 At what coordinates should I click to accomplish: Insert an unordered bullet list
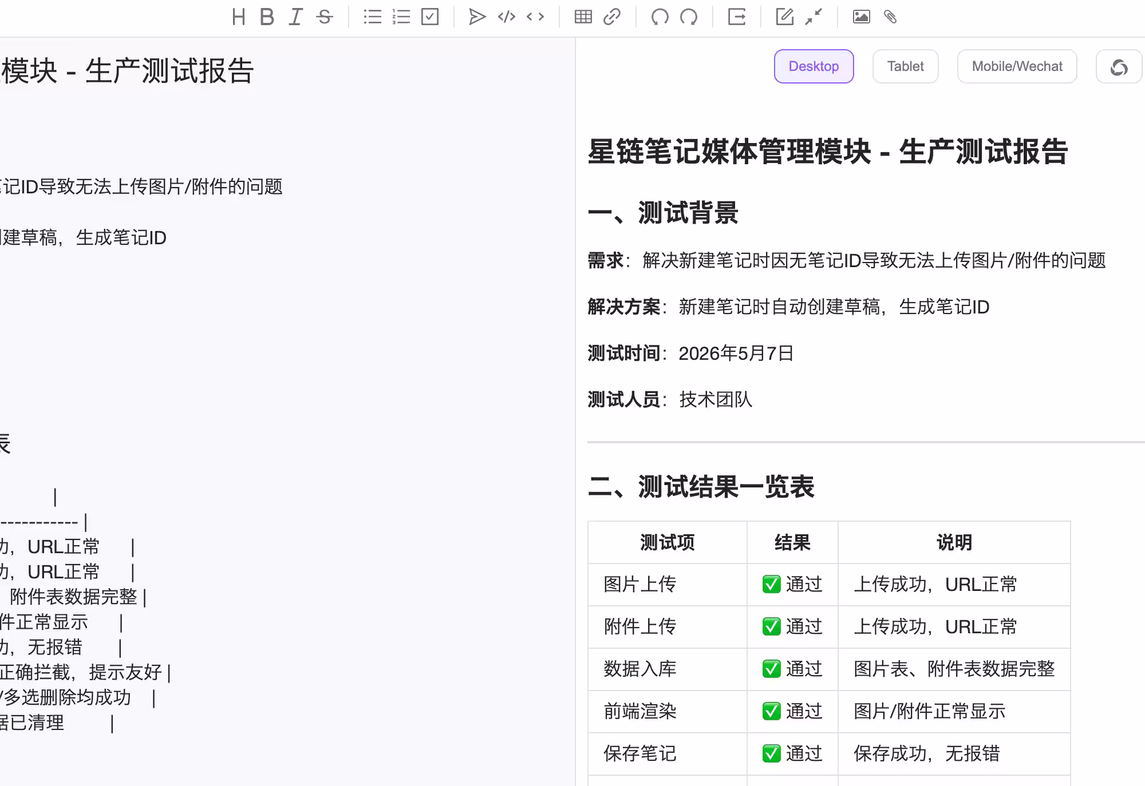372,17
